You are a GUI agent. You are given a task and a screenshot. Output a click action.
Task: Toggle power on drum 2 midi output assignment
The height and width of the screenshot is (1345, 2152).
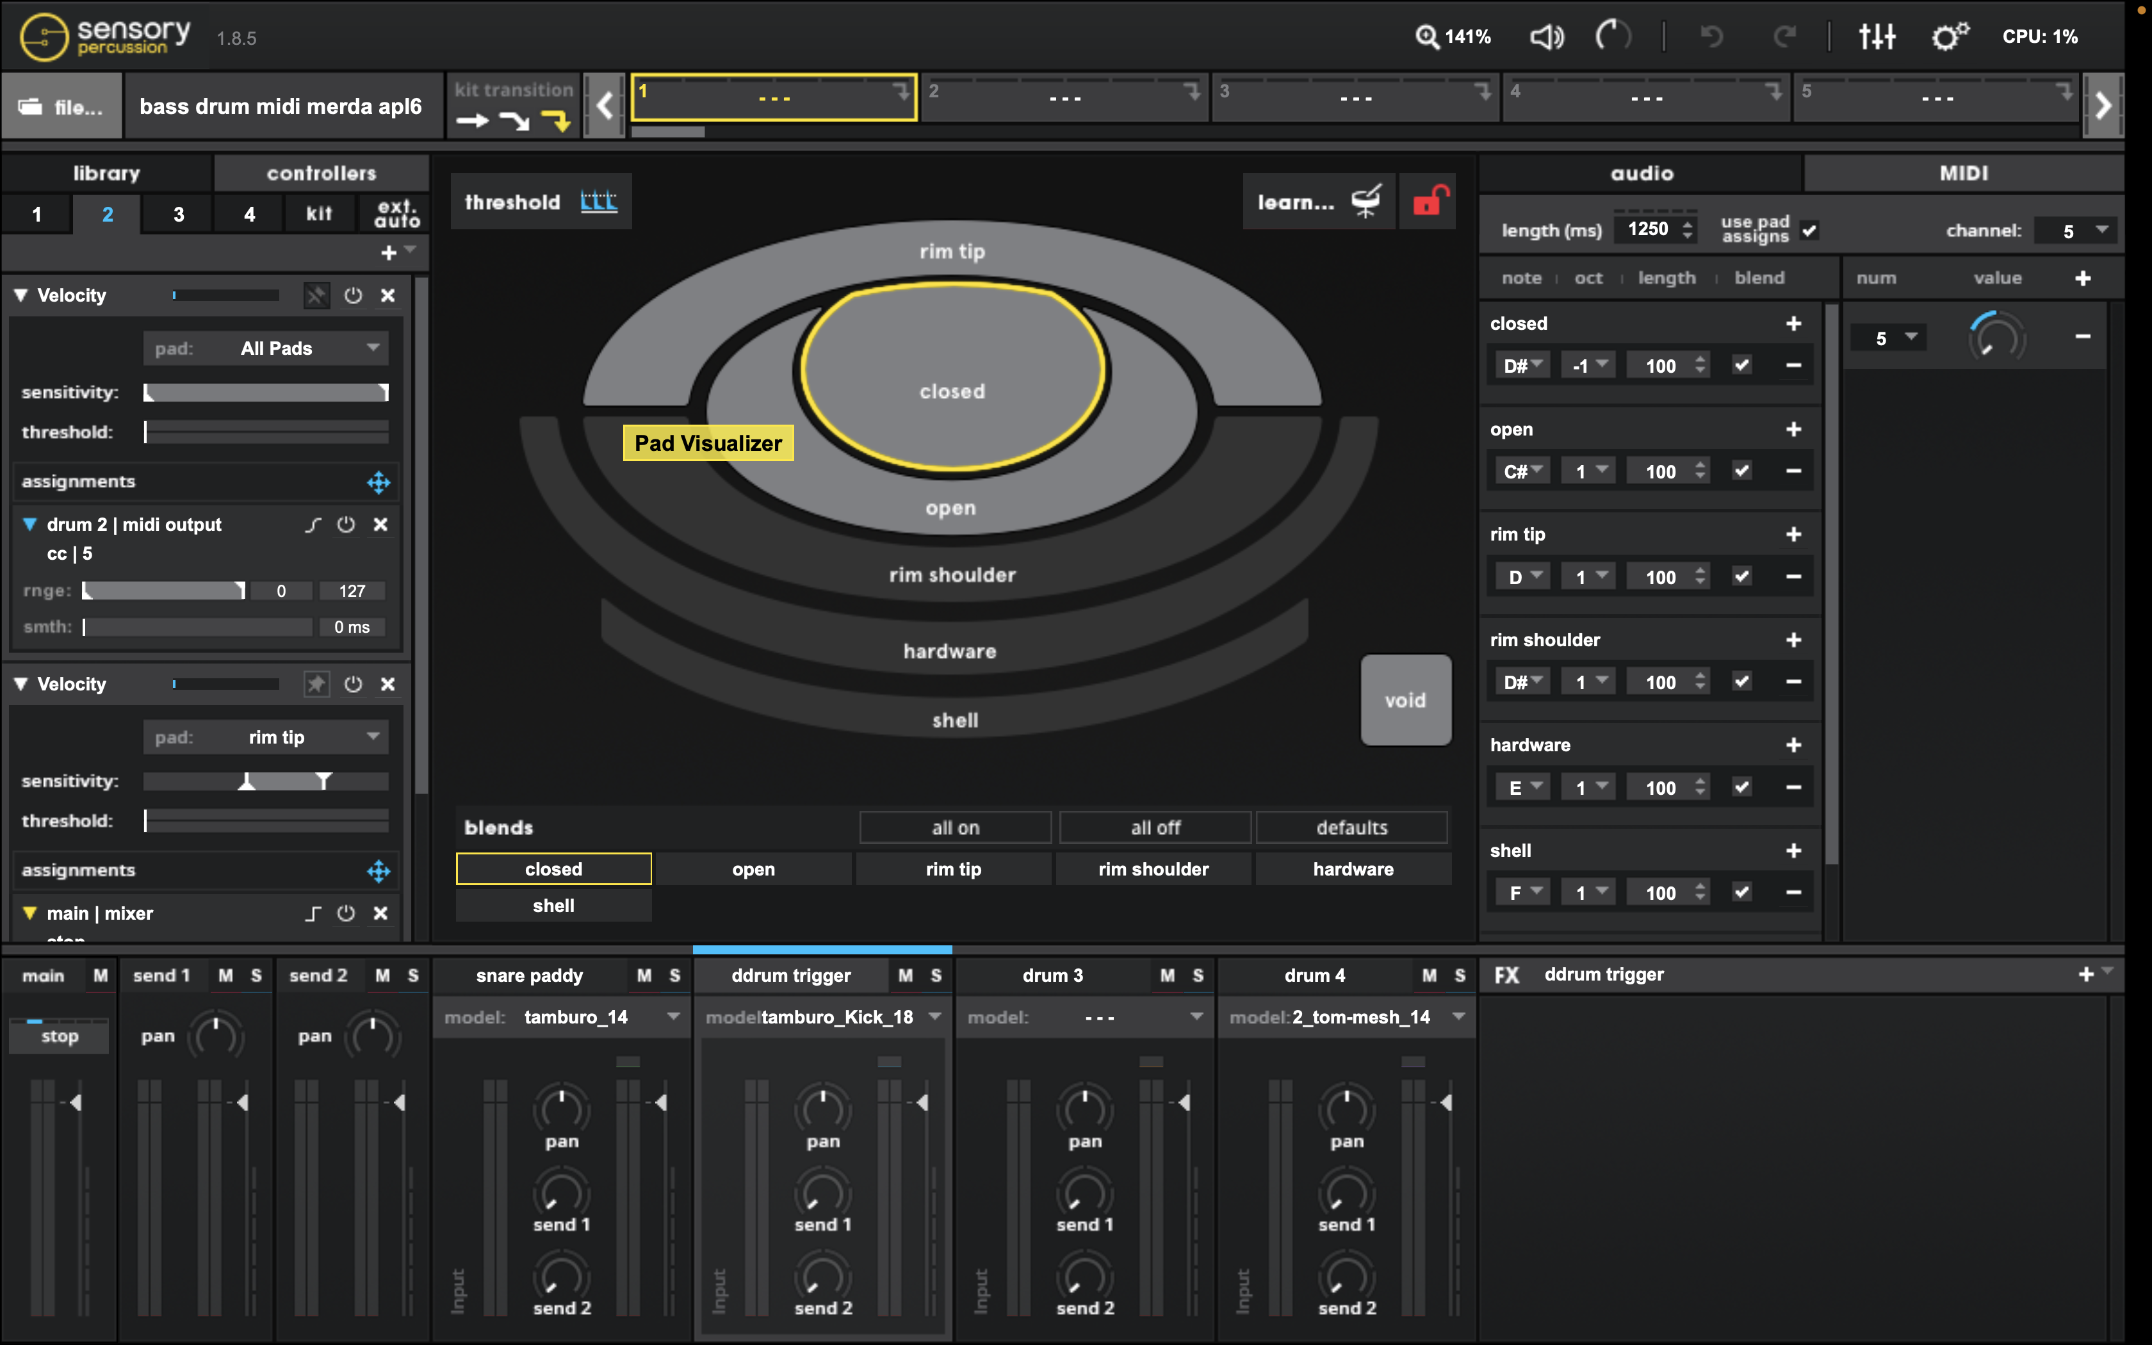[346, 525]
